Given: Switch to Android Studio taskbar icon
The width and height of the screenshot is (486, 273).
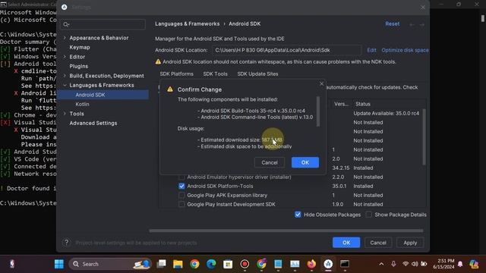Looking at the screenshot, I should [x=328, y=264].
